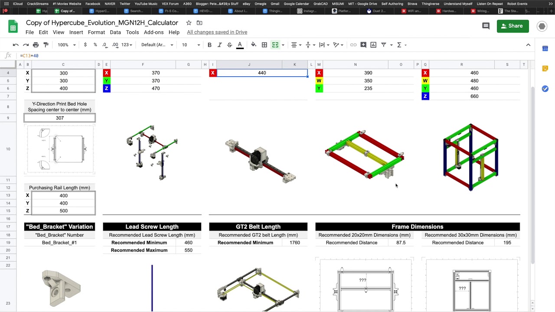The width and height of the screenshot is (555, 312).
Task: Redo the last action
Action: click(26, 45)
